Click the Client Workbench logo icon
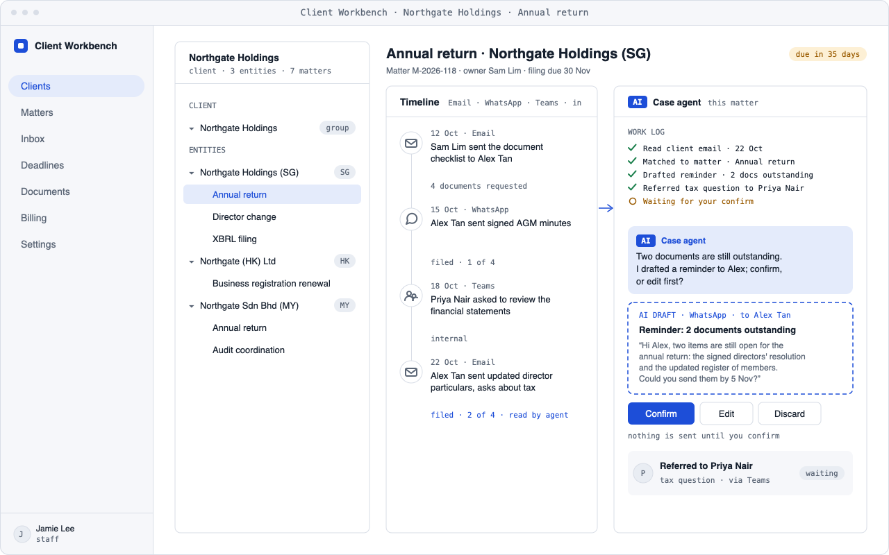This screenshot has height=555, width=889. [21, 46]
